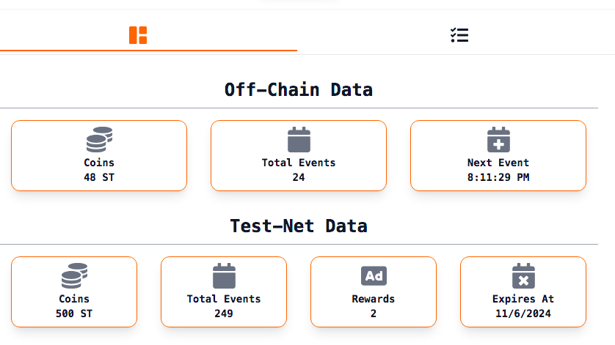Open the dashboard grid tab

(x=138, y=35)
